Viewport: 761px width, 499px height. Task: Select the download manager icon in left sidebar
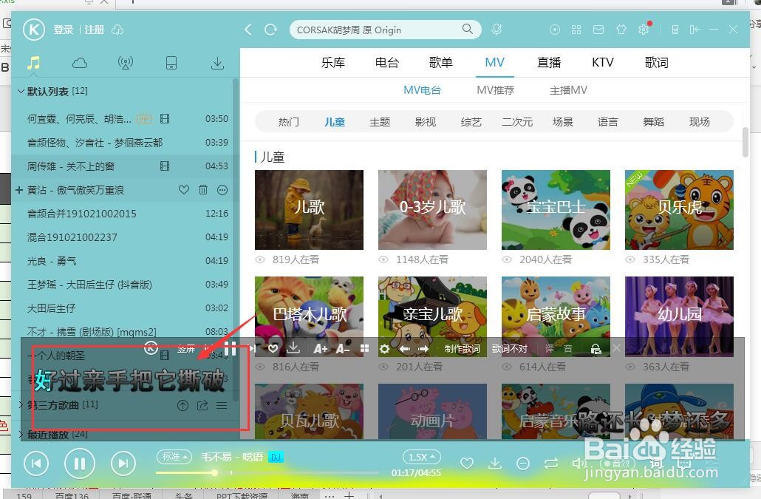217,63
